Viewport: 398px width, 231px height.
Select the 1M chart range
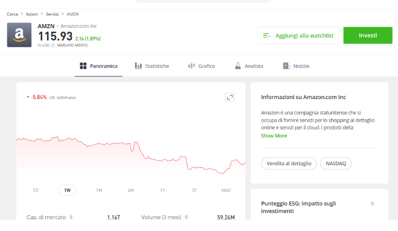click(x=99, y=190)
